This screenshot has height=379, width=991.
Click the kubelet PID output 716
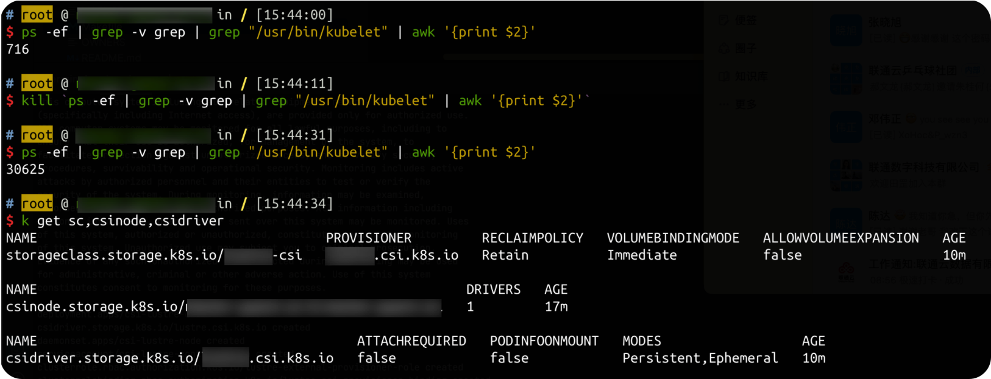pos(18,49)
